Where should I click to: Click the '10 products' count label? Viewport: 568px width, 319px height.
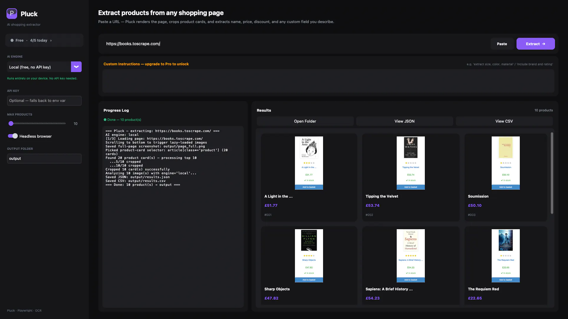[543, 110]
